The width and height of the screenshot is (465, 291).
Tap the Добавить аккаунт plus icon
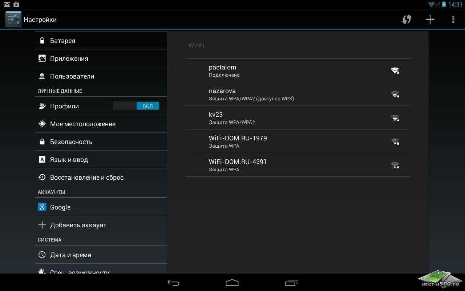point(42,225)
